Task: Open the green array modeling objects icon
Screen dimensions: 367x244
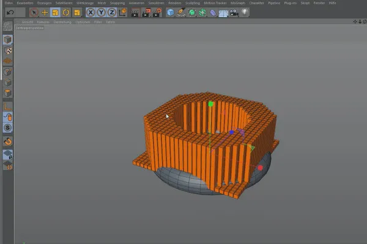Action: pos(202,12)
